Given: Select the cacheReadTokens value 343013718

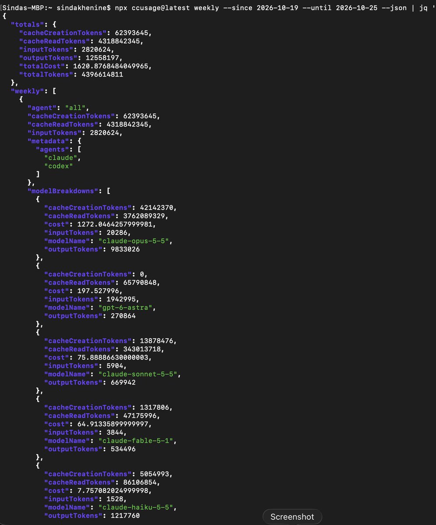Looking at the screenshot, I should 143,349.
